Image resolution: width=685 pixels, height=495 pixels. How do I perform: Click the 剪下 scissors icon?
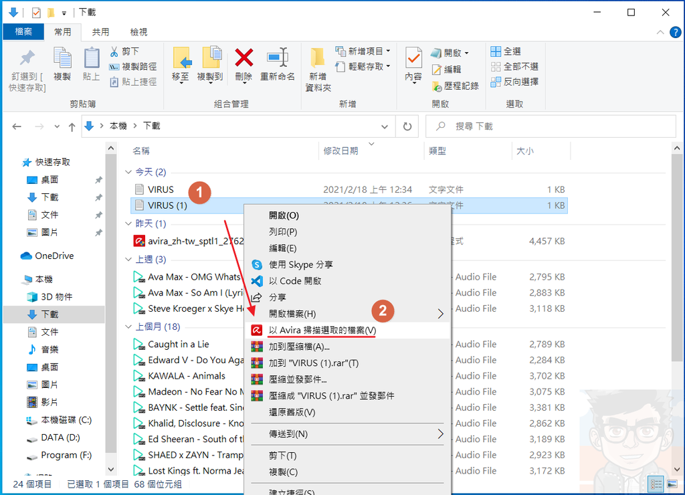[x=114, y=52]
